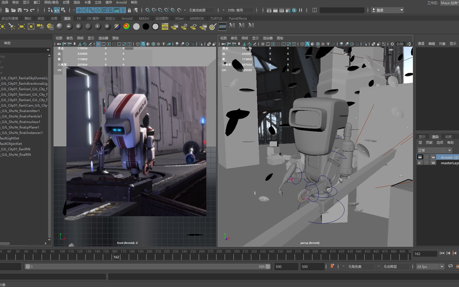
Task: Save the scene with the floppy disk icon
Action: click(20, 10)
